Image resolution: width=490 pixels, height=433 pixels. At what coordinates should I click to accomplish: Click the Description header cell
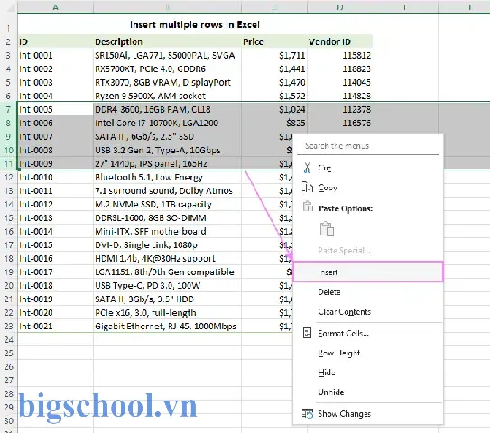167,41
